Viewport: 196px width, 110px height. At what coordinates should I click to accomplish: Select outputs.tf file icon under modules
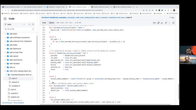(x=10, y=82)
